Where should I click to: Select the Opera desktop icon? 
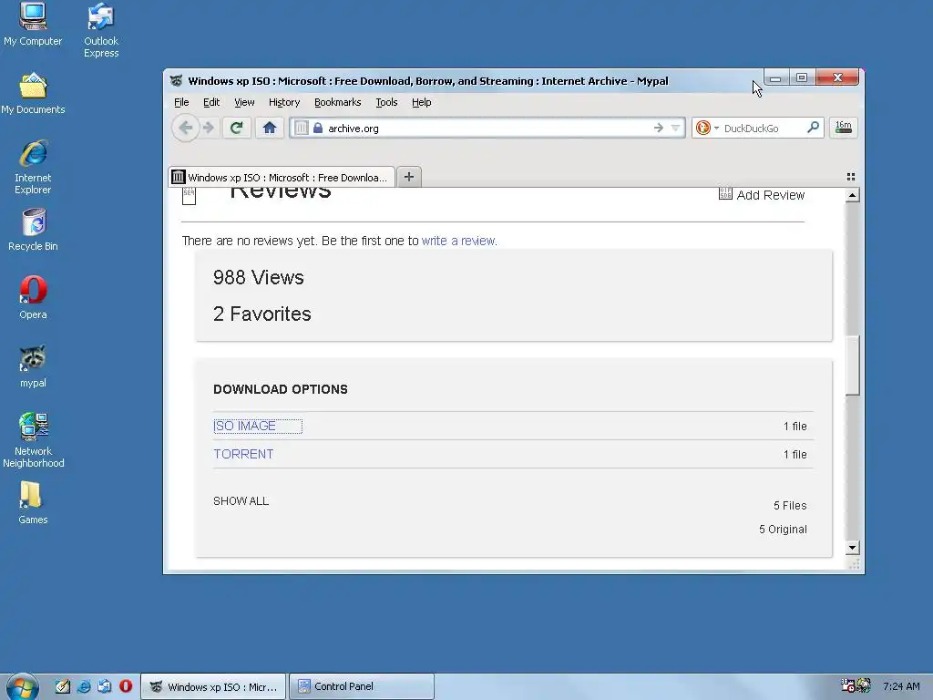pyautogui.click(x=33, y=298)
